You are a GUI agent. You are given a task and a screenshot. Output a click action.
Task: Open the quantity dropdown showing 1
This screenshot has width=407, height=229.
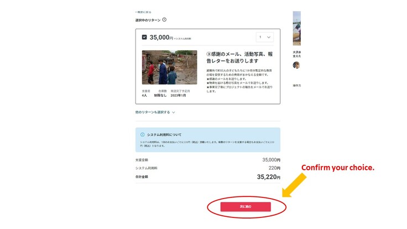click(x=265, y=37)
